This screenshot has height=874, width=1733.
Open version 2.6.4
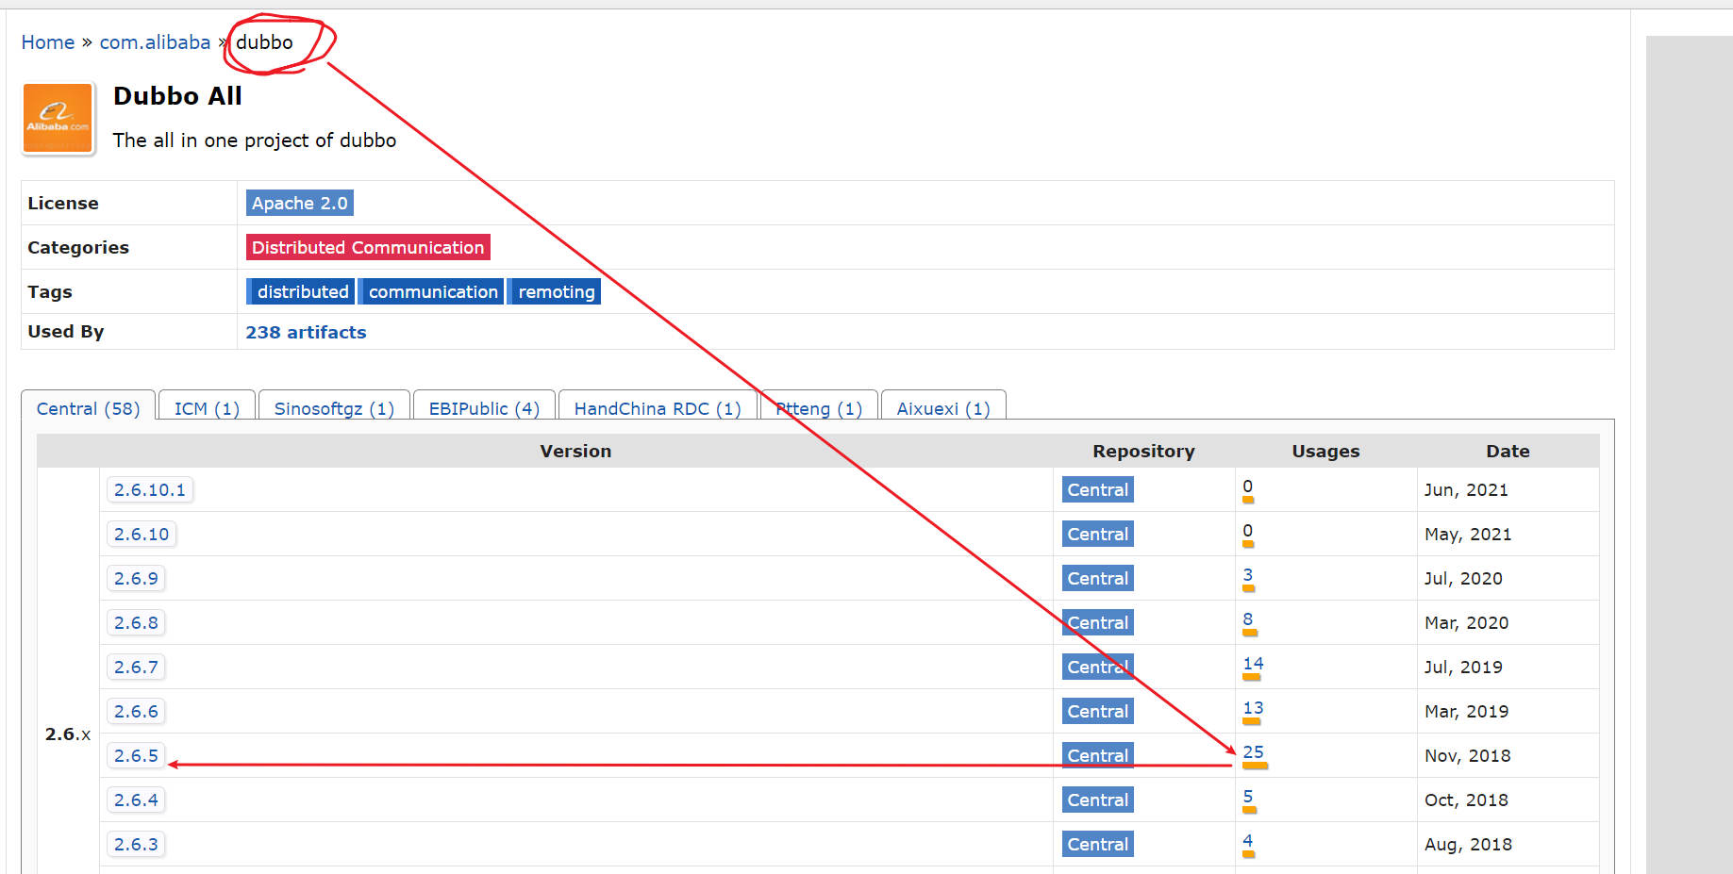(x=136, y=800)
